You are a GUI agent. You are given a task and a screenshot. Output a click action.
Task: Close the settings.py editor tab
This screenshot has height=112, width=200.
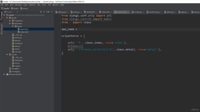click(x=67, y=12)
